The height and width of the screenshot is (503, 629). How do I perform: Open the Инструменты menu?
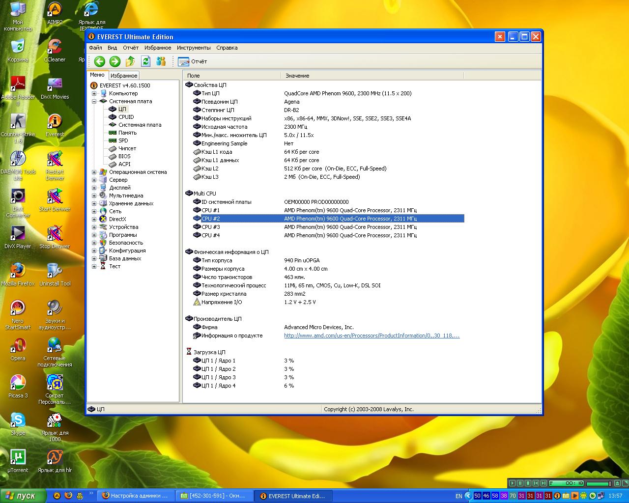[x=194, y=48]
